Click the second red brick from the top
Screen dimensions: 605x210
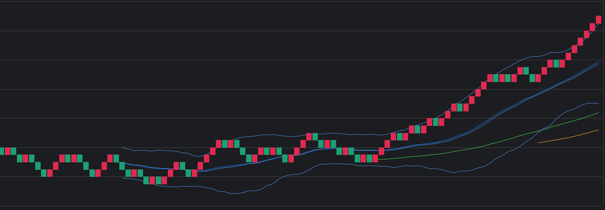[592, 27]
